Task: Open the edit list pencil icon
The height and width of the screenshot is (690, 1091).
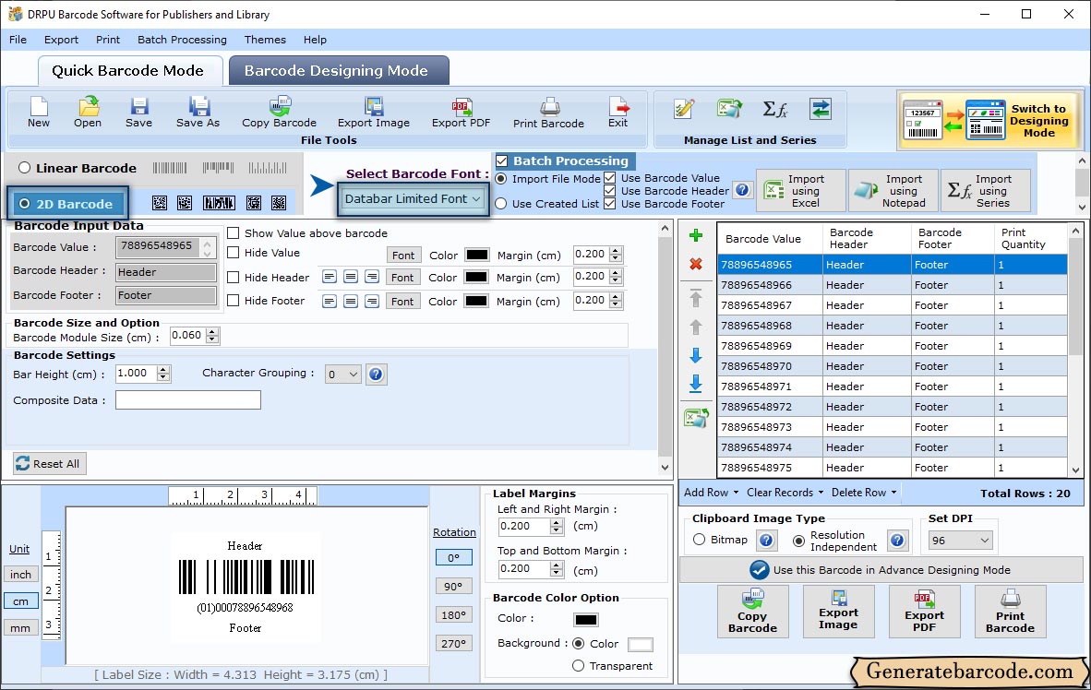Action: pyautogui.click(x=684, y=109)
